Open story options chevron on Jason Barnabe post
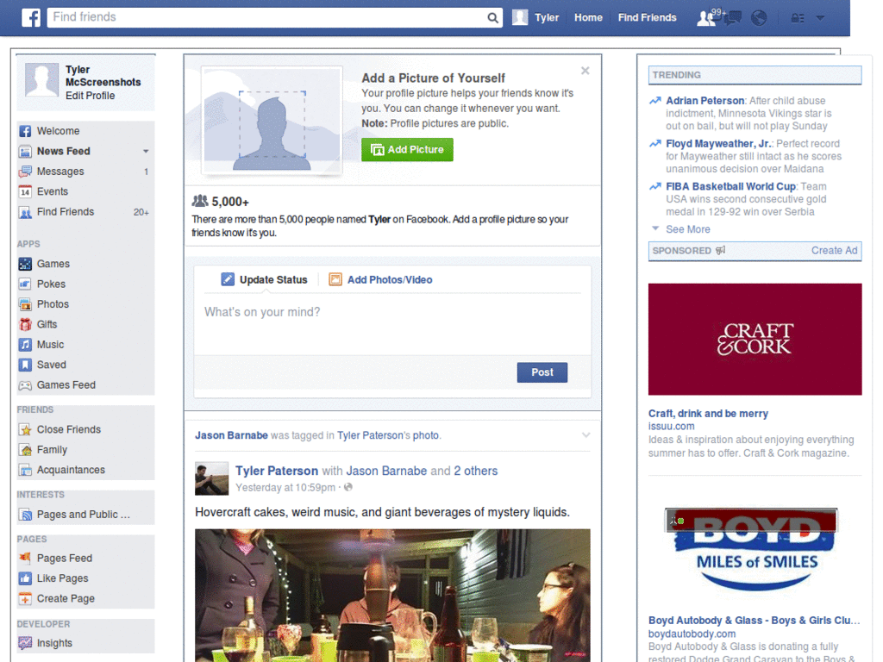The width and height of the screenshot is (883, 662). click(586, 435)
